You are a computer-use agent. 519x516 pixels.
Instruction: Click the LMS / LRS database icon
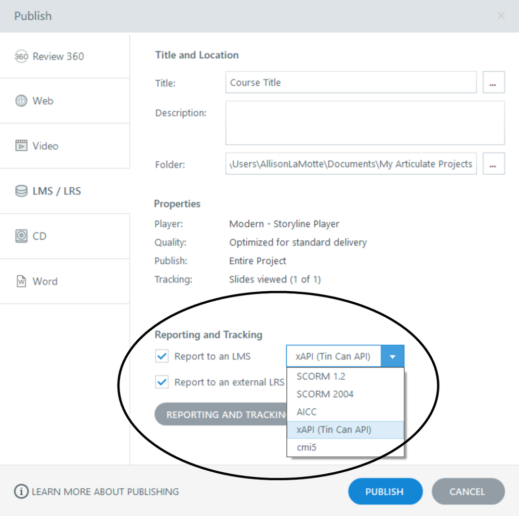(21, 191)
